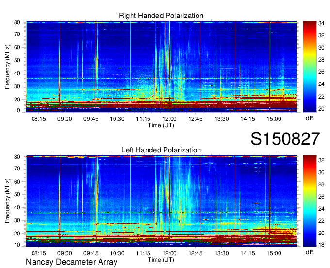Click the "Time (UT)" label under Right Handed plot

pos(161,125)
